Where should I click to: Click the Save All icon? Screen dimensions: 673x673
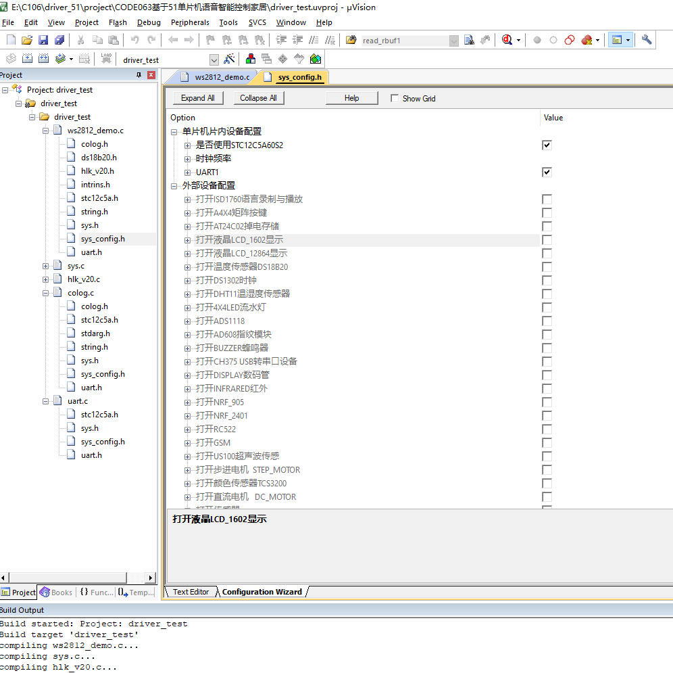click(59, 40)
